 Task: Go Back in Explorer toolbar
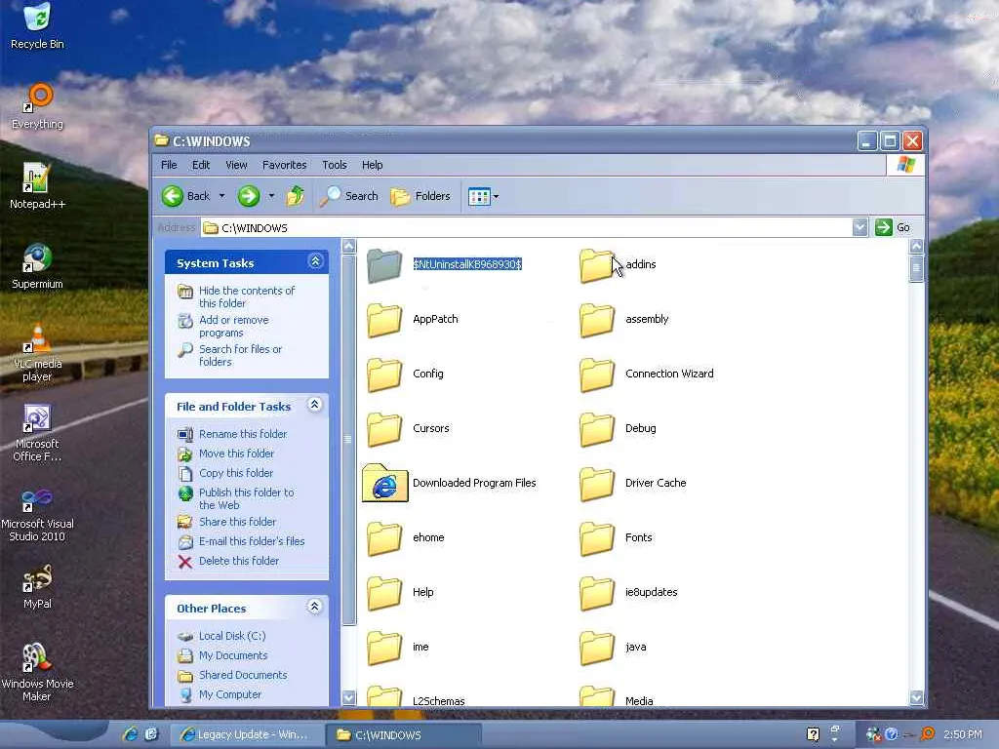click(x=185, y=196)
